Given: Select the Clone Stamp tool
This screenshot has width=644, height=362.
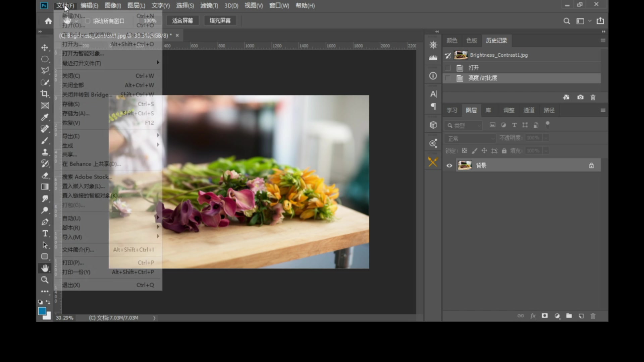Looking at the screenshot, I should (x=45, y=152).
